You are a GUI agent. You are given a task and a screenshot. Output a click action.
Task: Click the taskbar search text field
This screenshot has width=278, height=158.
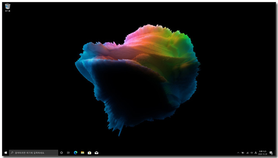point(33,153)
